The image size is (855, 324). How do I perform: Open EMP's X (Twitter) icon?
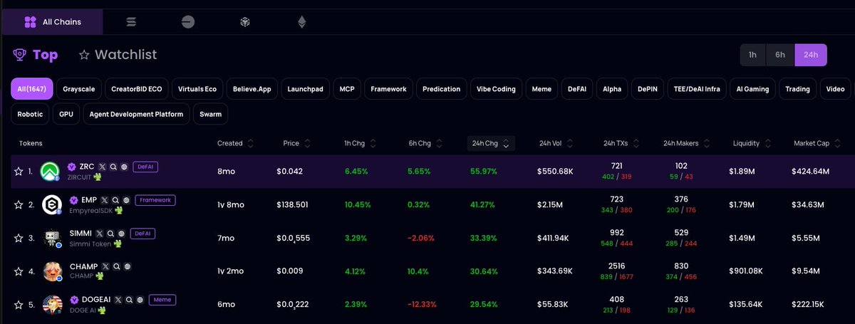click(105, 200)
